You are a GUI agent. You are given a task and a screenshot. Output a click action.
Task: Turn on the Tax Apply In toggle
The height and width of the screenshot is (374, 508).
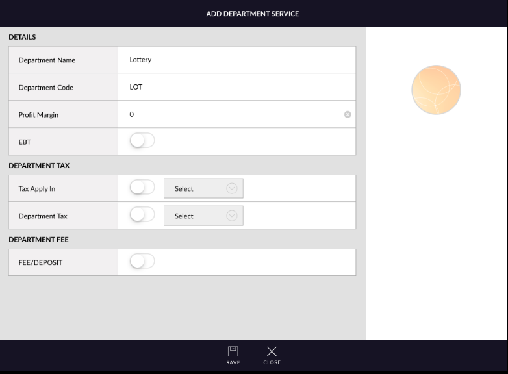click(x=142, y=188)
